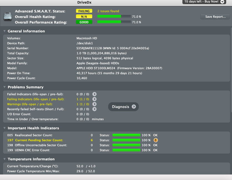The height and width of the screenshot is (180, 232).
Task: Click Power Cycle Temperature 29.0 / 52.0 value
Action: [86, 171]
